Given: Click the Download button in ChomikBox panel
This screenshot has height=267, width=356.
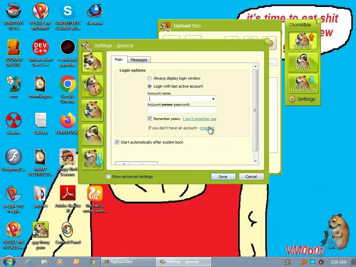Looking at the screenshot, I should pyautogui.click(x=303, y=83).
